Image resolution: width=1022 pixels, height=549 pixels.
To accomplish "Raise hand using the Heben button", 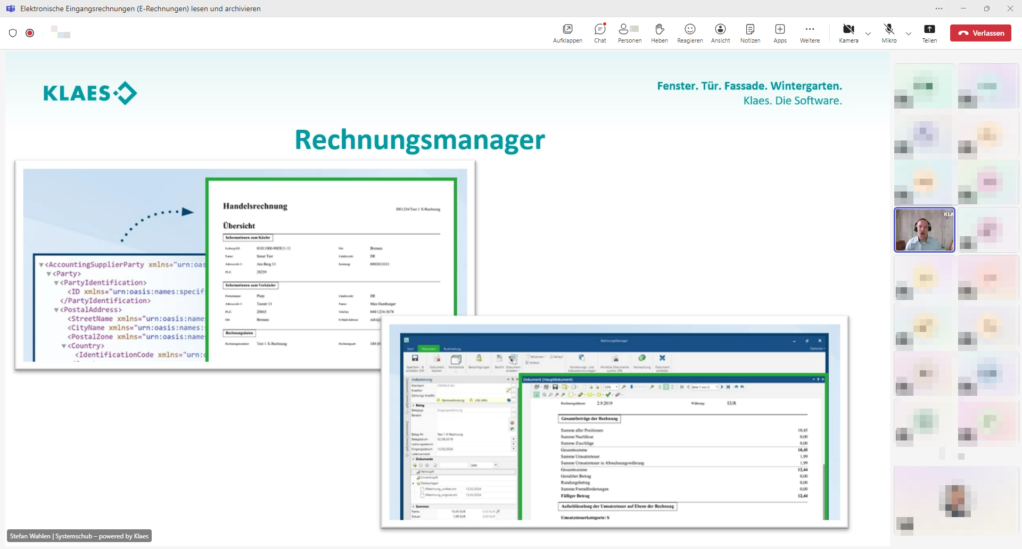I will (660, 33).
